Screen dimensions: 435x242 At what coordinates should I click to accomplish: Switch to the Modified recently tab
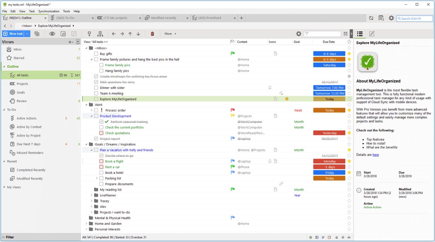(x=163, y=18)
